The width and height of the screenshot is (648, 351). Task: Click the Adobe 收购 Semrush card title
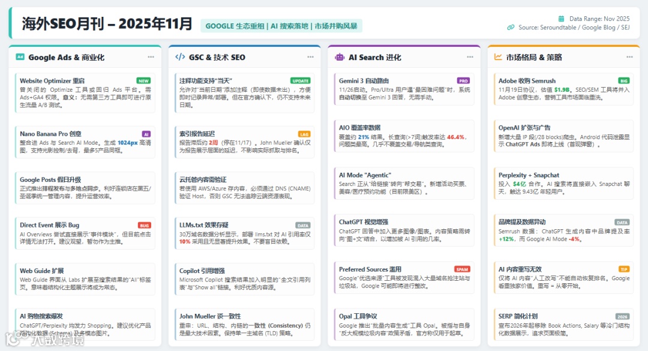click(527, 80)
